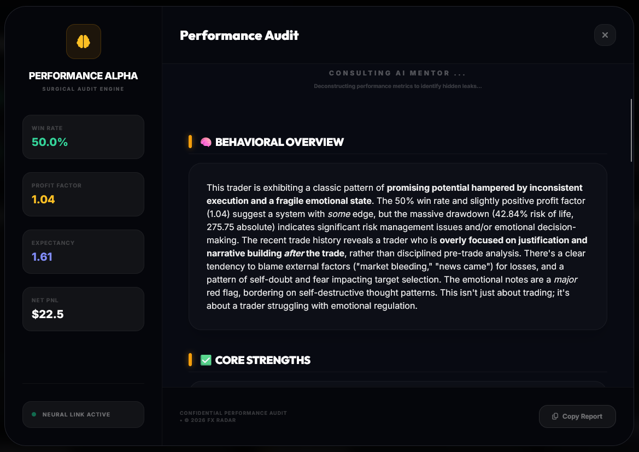Click the report's vertical scrollbar thumb
The width and height of the screenshot is (639, 452).
[631, 130]
